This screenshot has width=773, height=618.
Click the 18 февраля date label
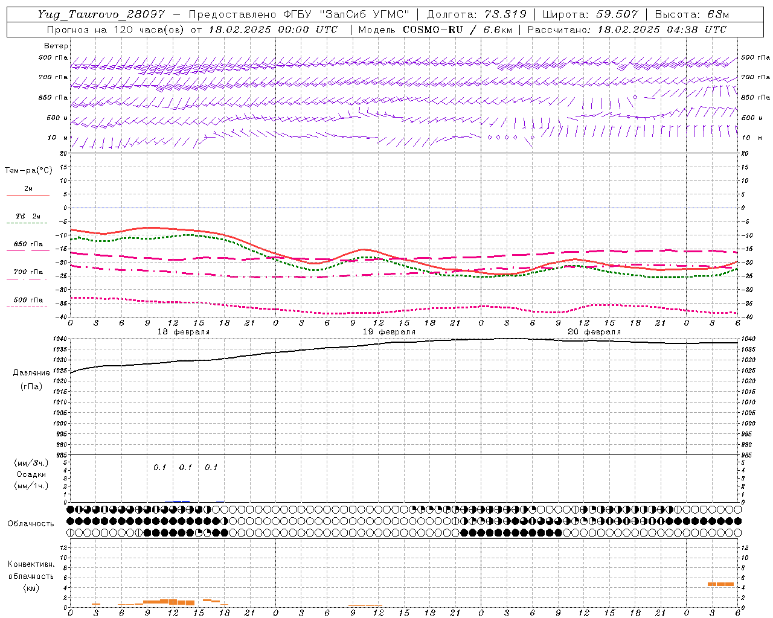click(x=184, y=332)
